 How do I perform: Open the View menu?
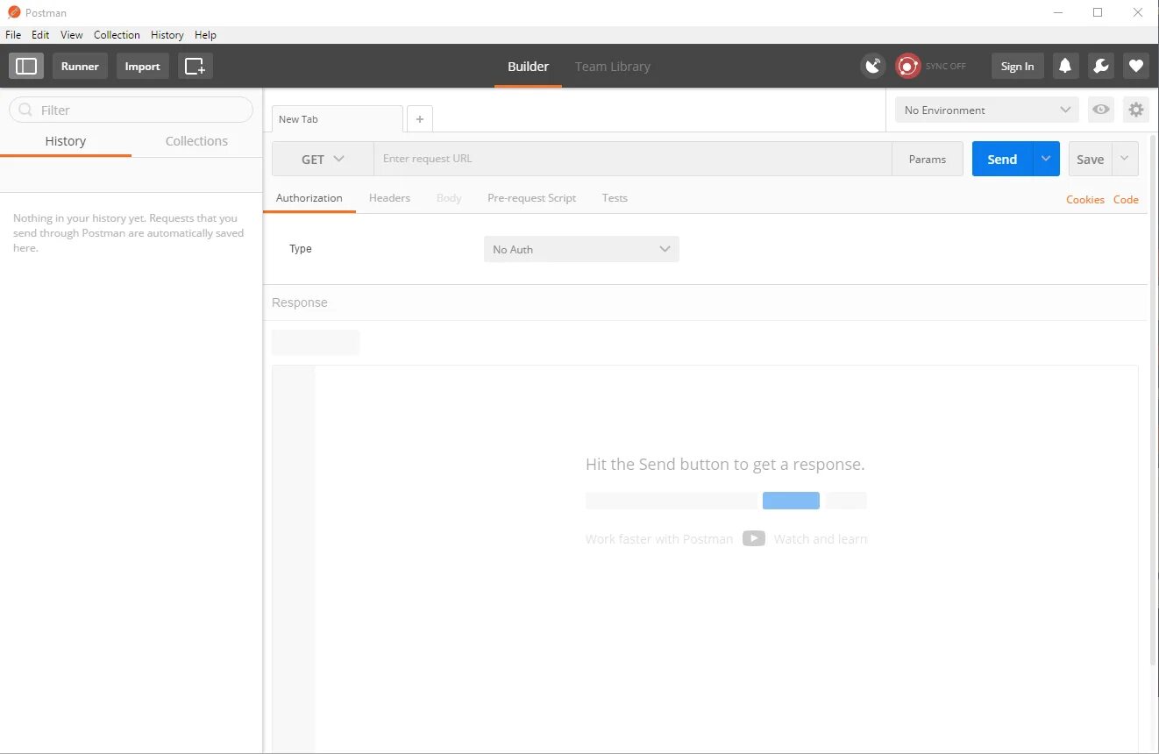pos(72,35)
